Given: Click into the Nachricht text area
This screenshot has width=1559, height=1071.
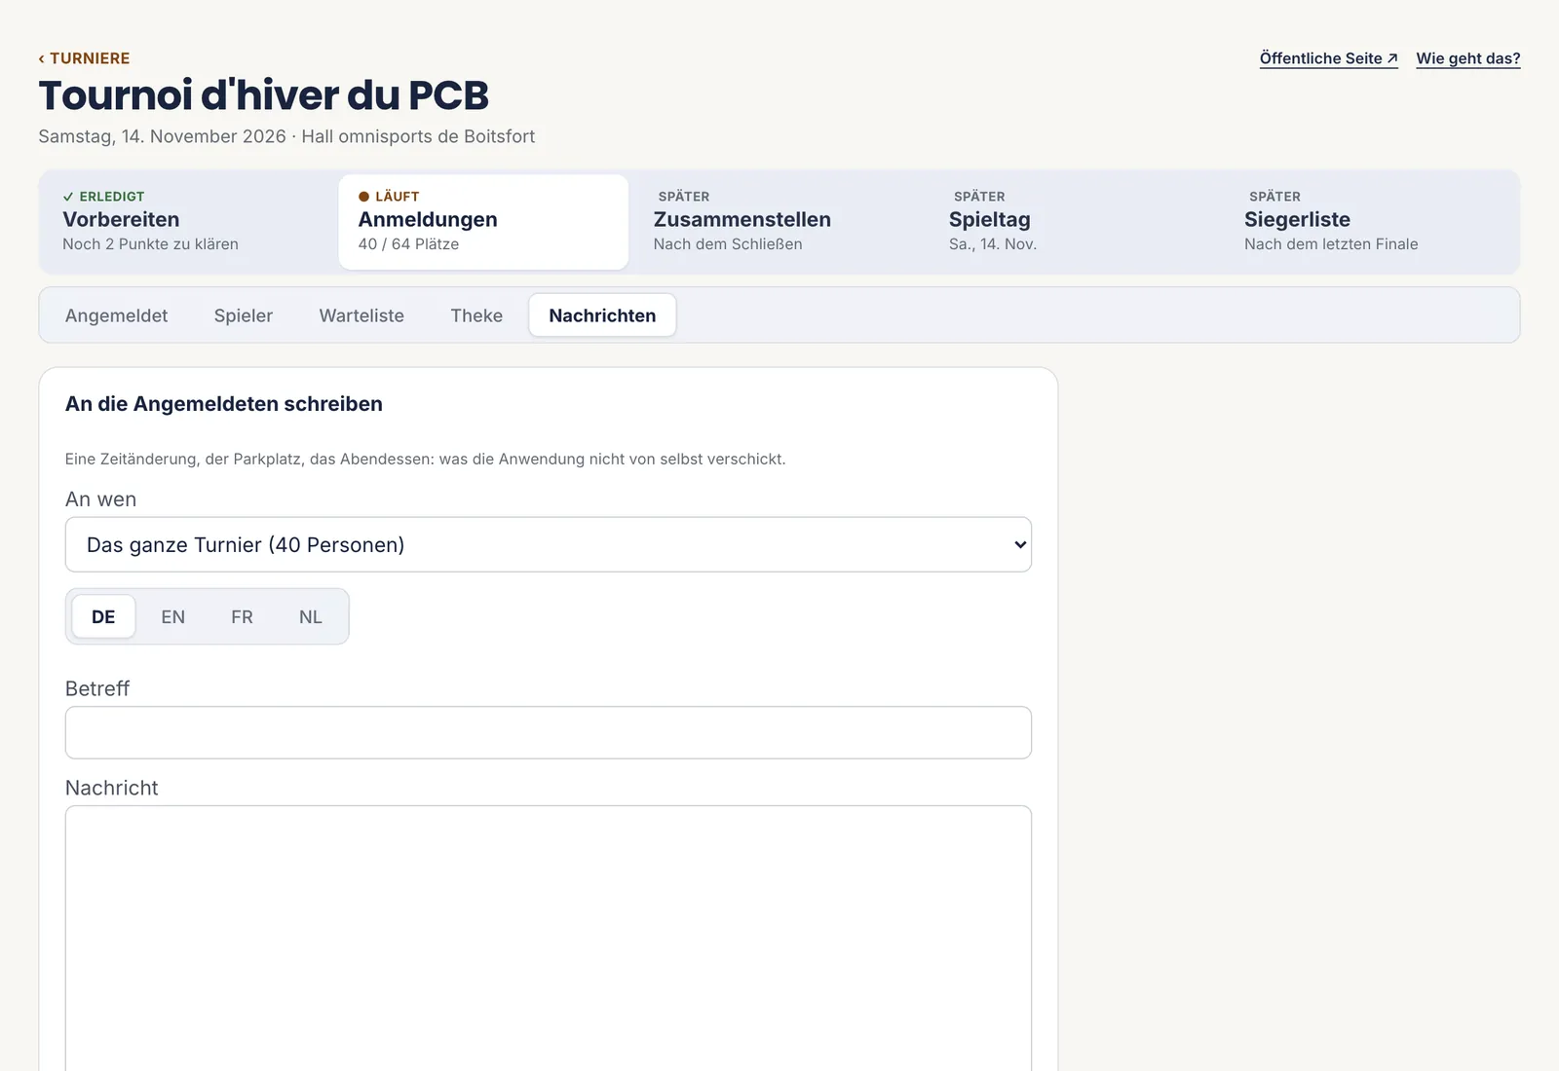Looking at the screenshot, I should (x=549, y=938).
